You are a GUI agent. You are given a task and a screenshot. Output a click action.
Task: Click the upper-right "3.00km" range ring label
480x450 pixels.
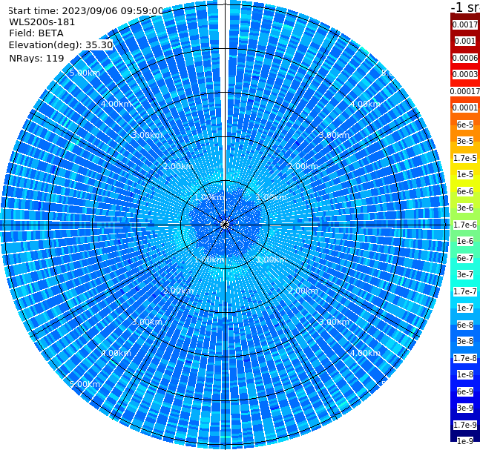coord(335,135)
